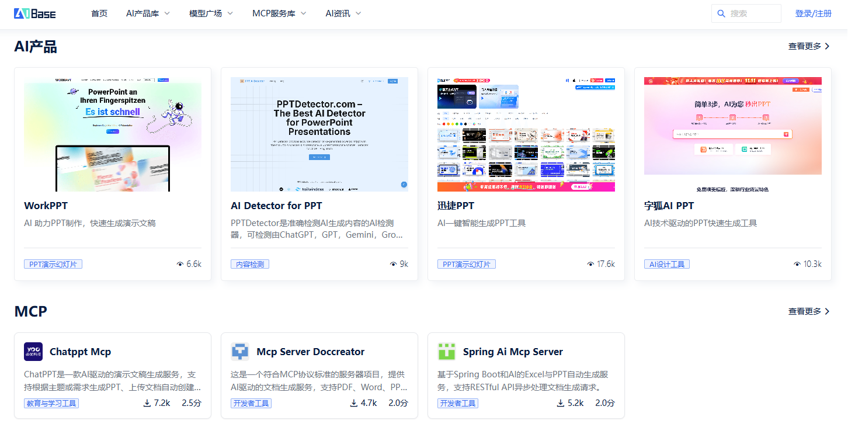Click the arrow next to AI产品 查看更多
This screenshot has width=848, height=448.
click(827, 46)
